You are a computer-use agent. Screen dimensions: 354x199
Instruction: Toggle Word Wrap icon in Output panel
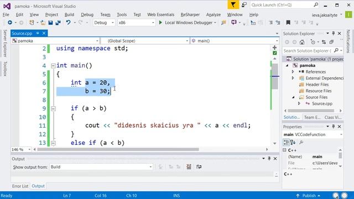pos(199,167)
